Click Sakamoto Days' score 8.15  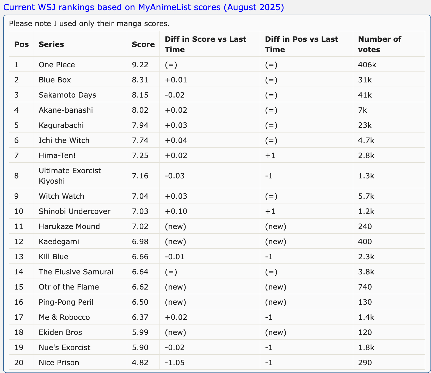point(140,95)
